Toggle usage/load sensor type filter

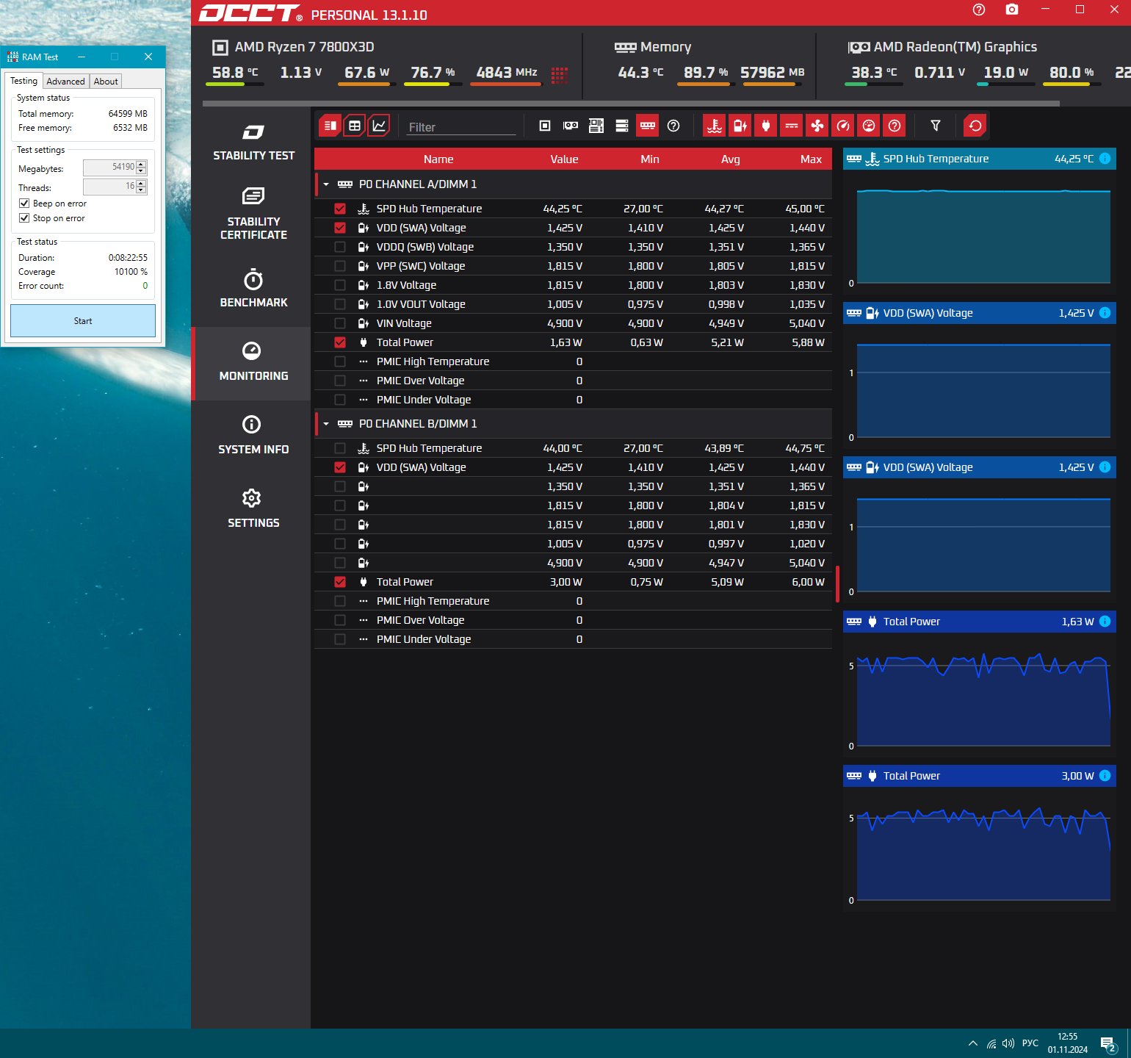(869, 126)
